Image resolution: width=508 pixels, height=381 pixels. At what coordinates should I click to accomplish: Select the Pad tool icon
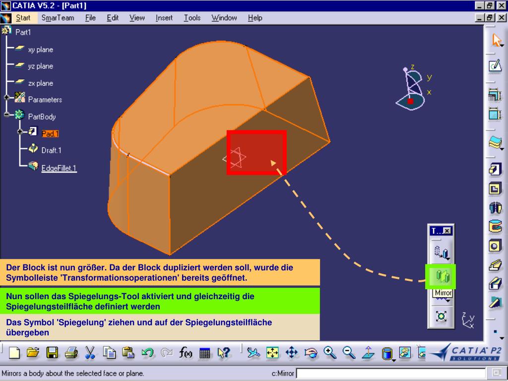click(495, 170)
